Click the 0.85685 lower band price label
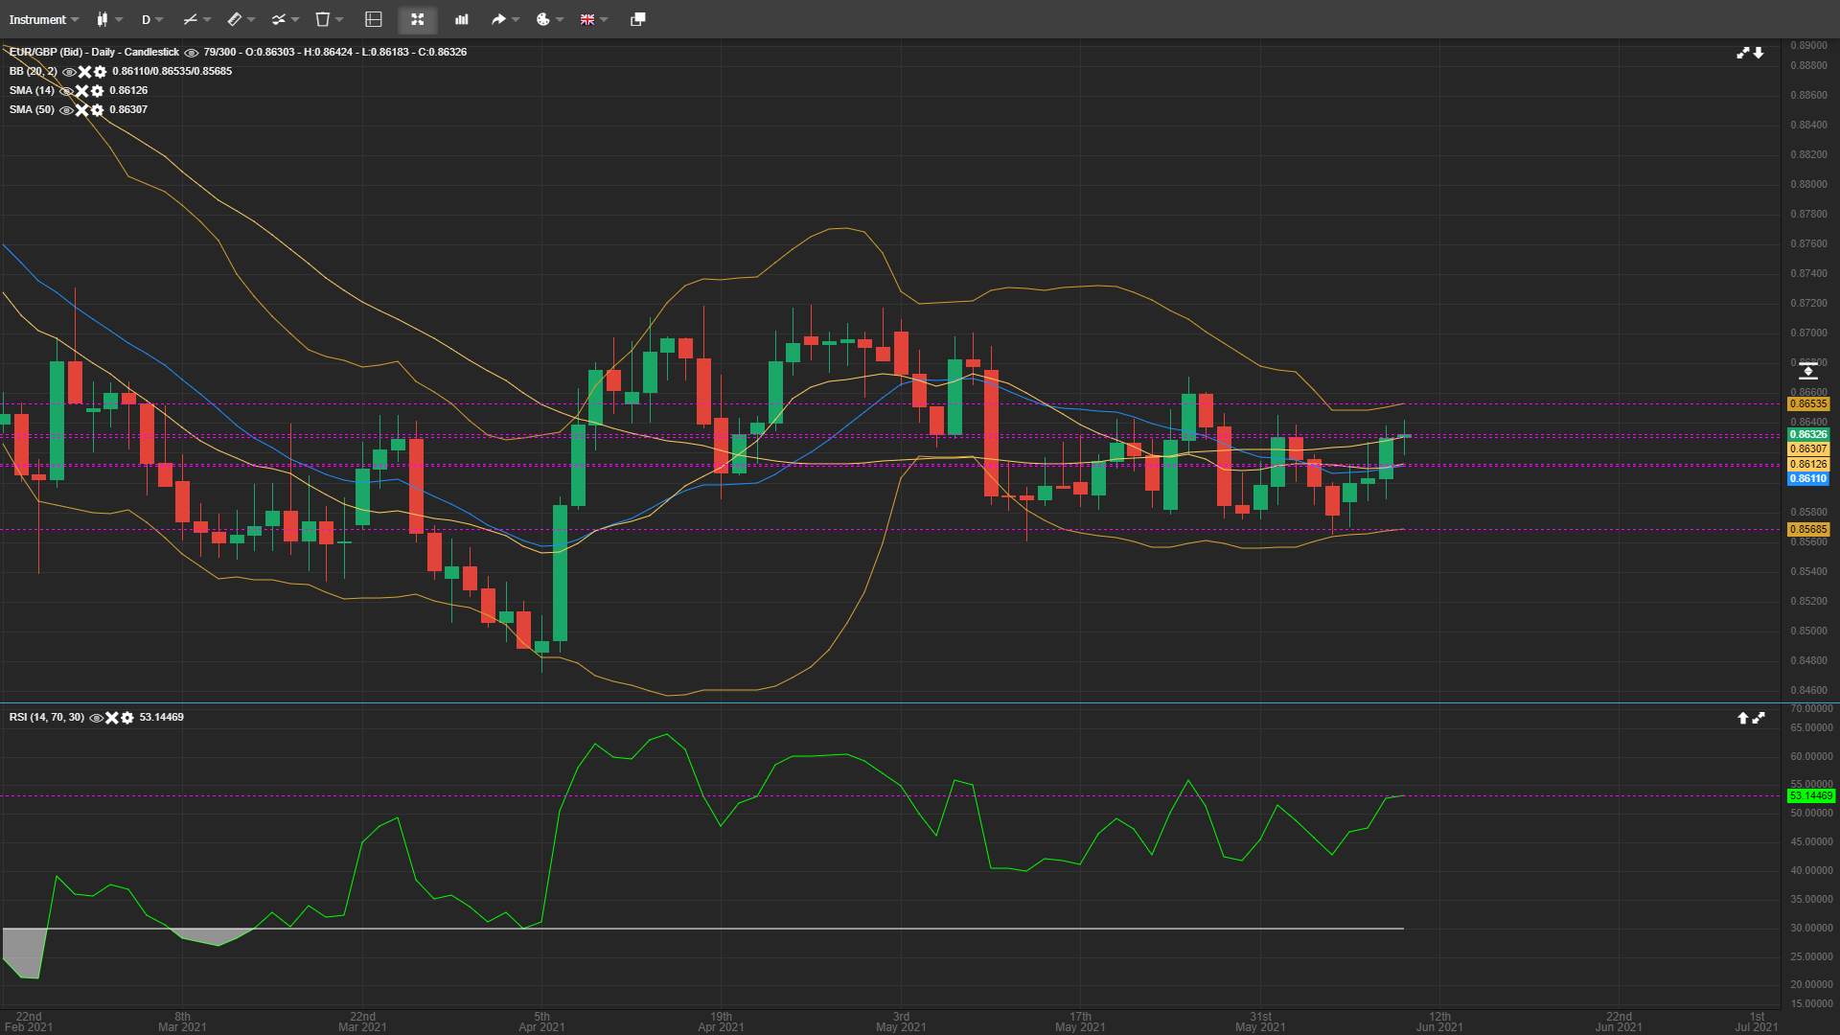 (1808, 530)
